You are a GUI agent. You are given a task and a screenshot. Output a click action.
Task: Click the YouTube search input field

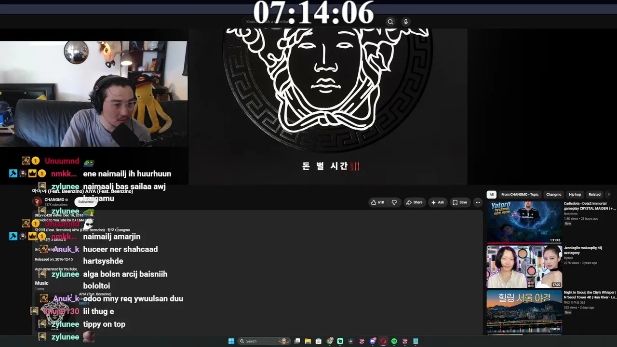click(x=313, y=22)
